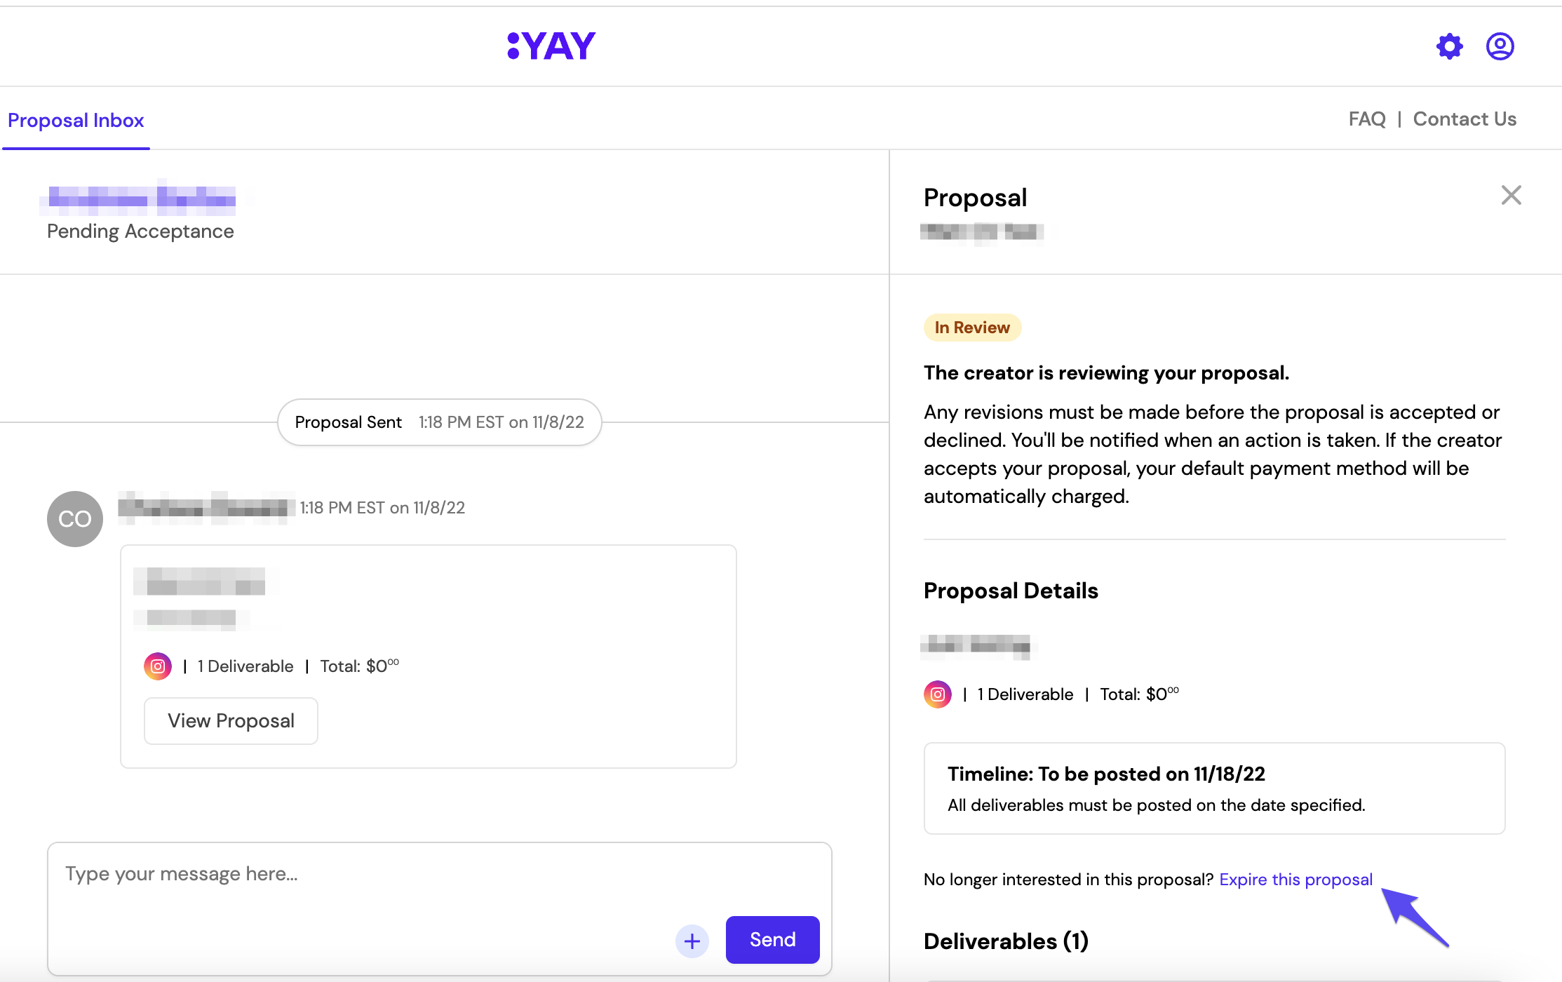The width and height of the screenshot is (1562, 982).
Task: Switch to the Proposal Inbox tab
Action: 76,121
